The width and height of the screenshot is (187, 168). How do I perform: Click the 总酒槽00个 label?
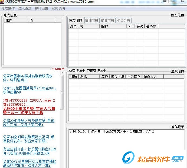click(x=77, y=71)
